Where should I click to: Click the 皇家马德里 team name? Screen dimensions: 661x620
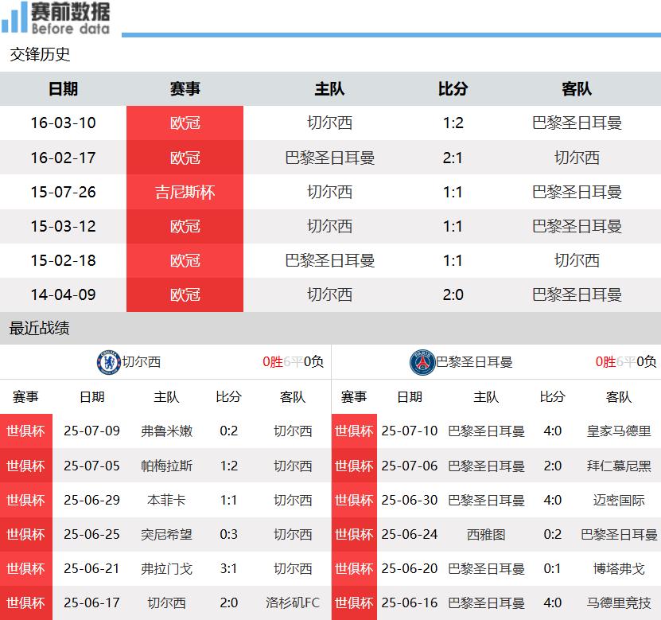coord(618,431)
